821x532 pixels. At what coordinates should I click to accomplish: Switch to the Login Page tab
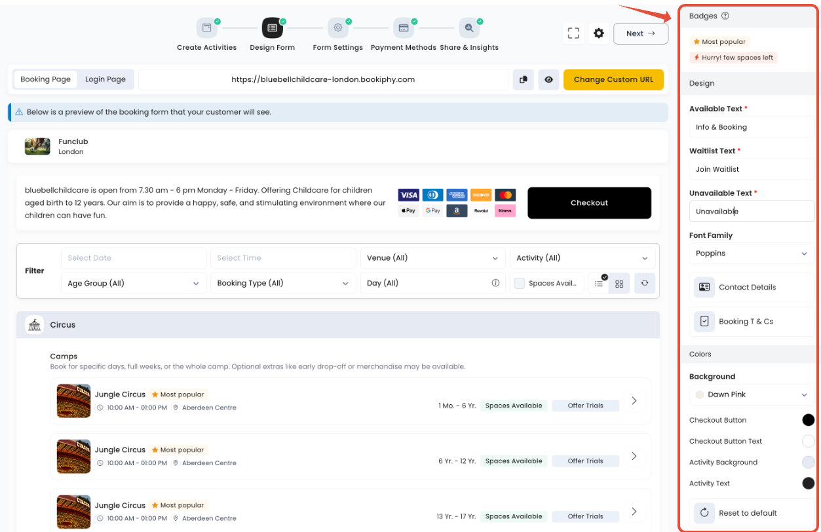click(x=105, y=79)
